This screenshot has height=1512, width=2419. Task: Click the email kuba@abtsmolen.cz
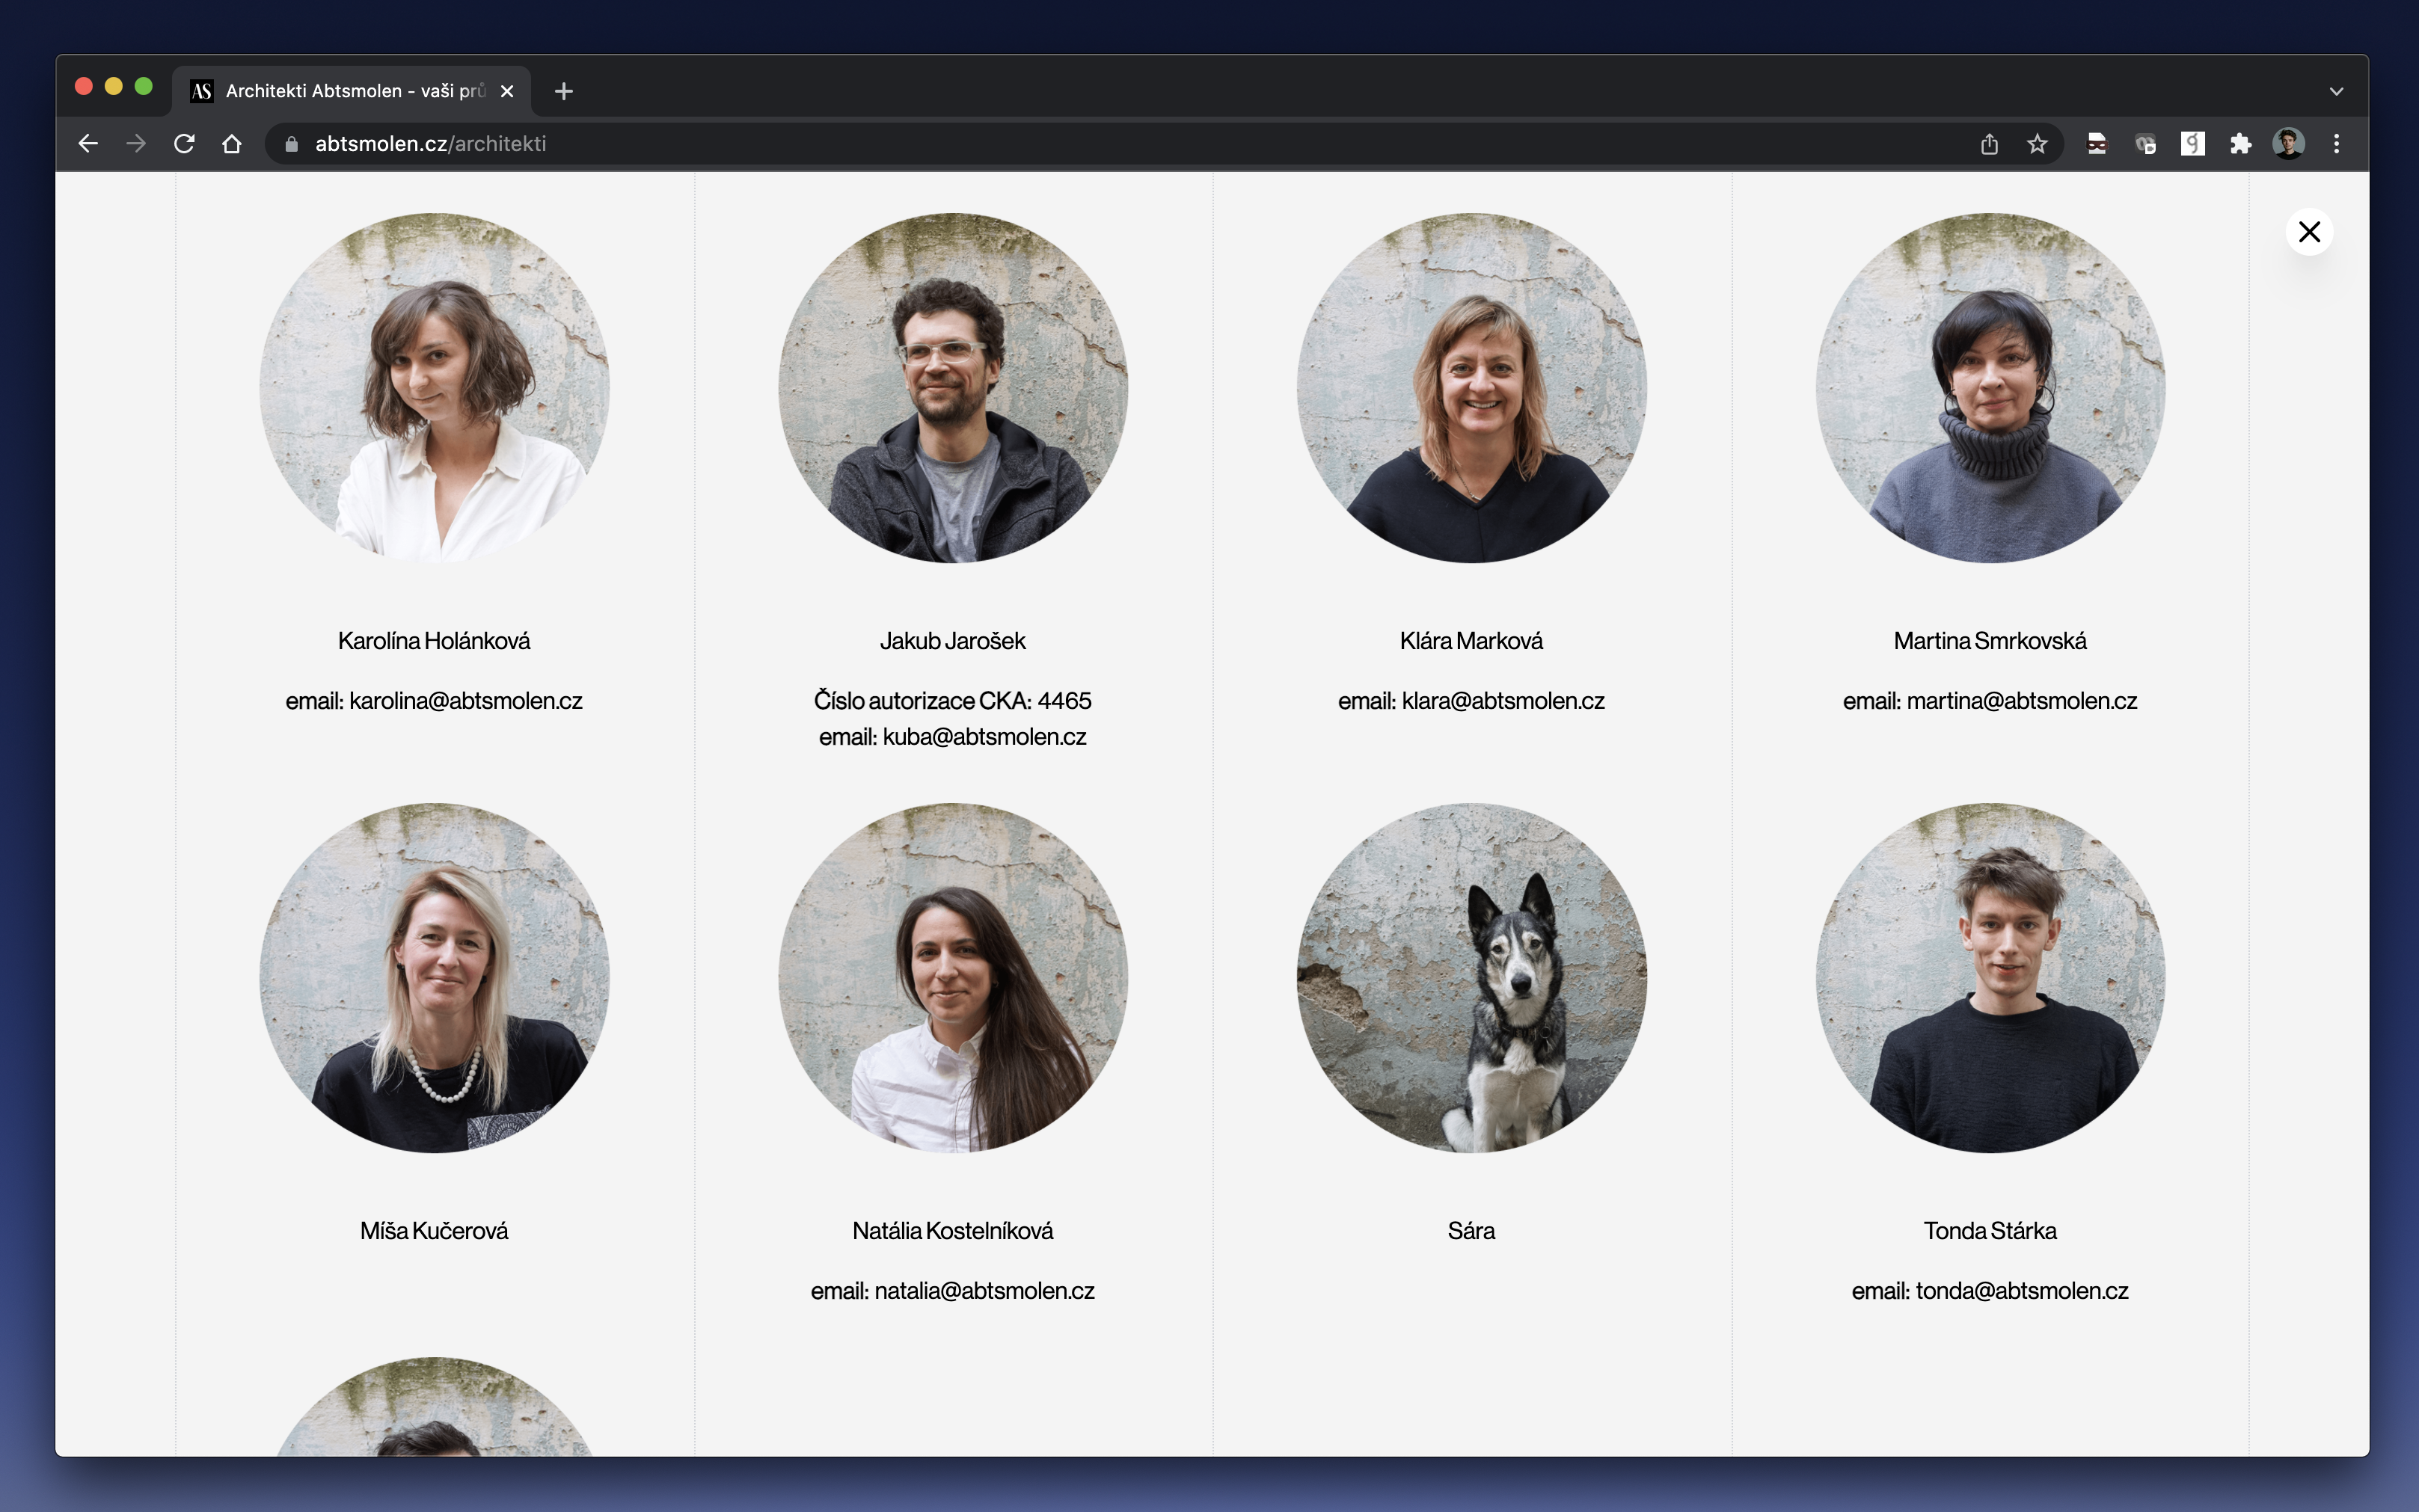coord(985,737)
